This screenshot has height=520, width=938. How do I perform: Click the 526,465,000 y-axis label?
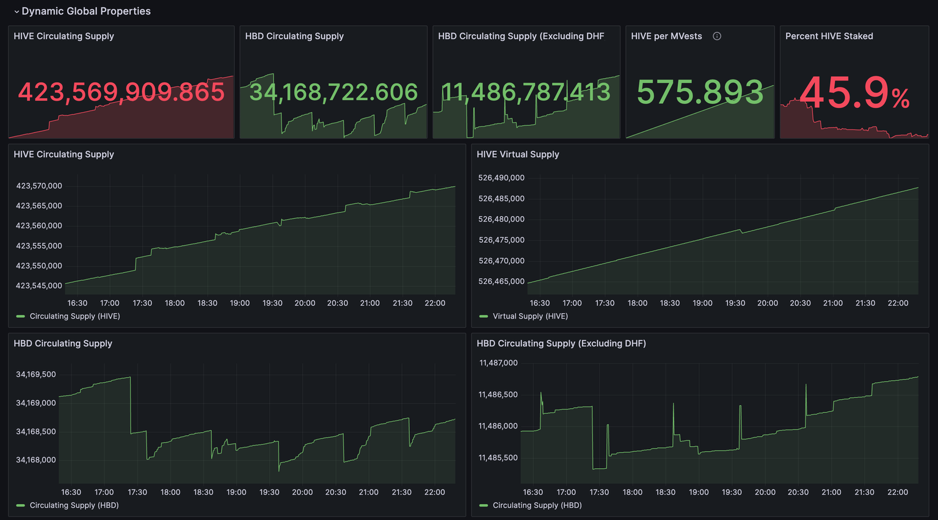tap(501, 281)
